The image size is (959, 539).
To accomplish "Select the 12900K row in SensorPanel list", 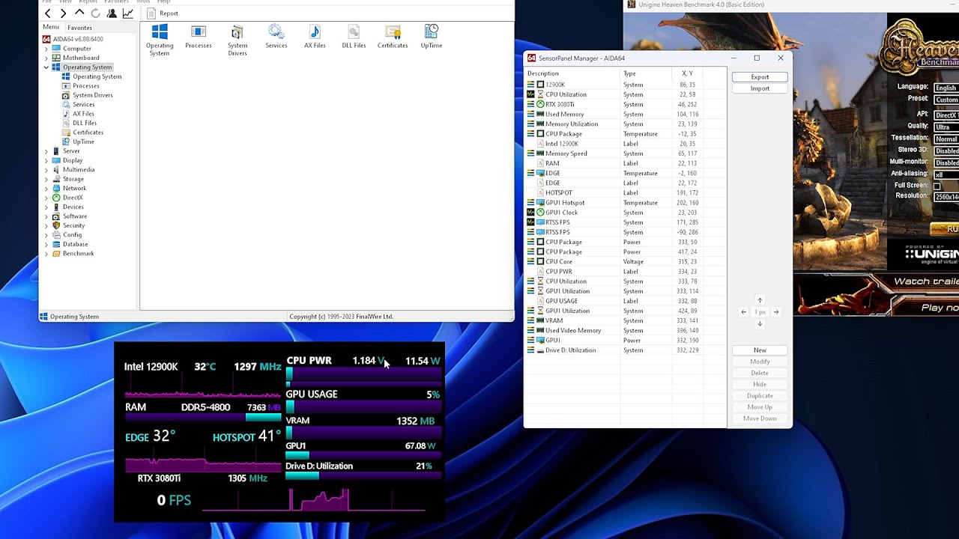I will tap(626, 85).
